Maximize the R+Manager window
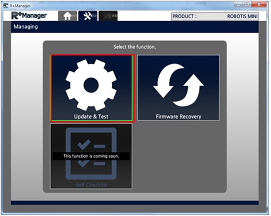271x216 pixels. tap(247, 5)
